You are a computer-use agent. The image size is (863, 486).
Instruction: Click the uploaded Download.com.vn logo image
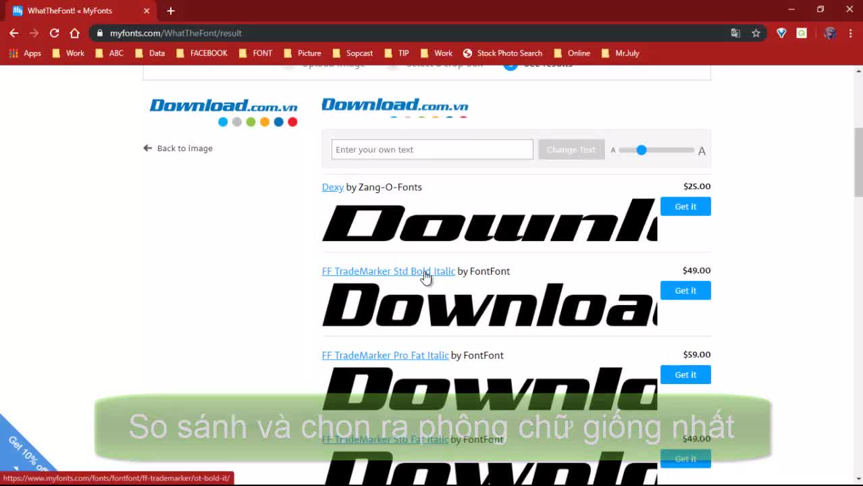click(x=224, y=112)
